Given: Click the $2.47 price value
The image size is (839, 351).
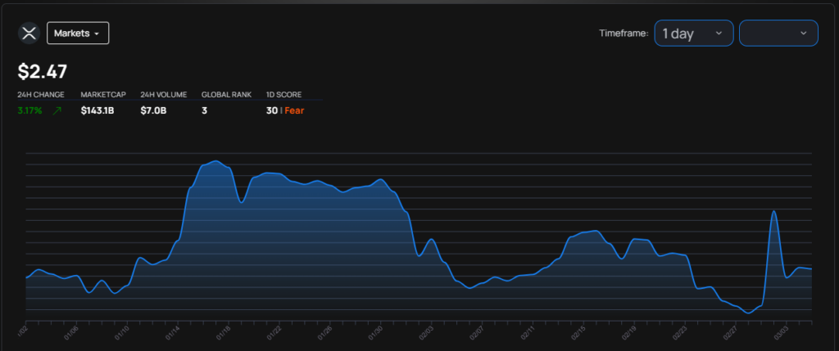Looking at the screenshot, I should pyautogui.click(x=43, y=72).
